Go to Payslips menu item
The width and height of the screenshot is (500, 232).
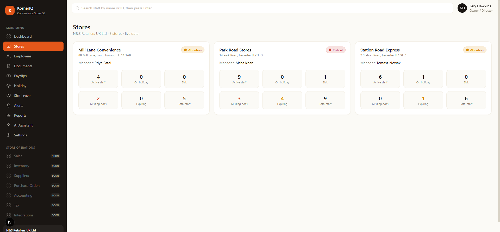33,76
